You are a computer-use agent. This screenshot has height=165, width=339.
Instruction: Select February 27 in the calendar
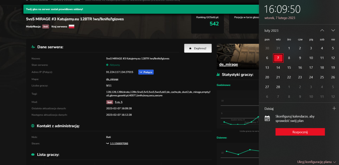(x=267, y=87)
